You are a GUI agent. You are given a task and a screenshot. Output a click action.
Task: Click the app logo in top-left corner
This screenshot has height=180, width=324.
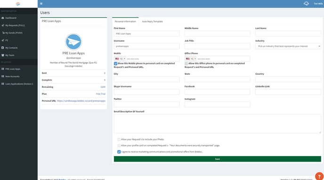coord(18,4)
